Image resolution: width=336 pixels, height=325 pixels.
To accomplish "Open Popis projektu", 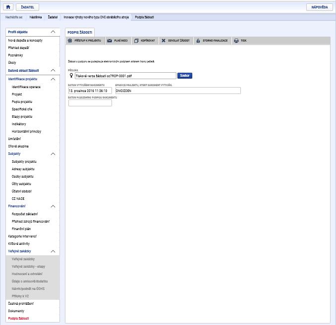I will 22,102.
